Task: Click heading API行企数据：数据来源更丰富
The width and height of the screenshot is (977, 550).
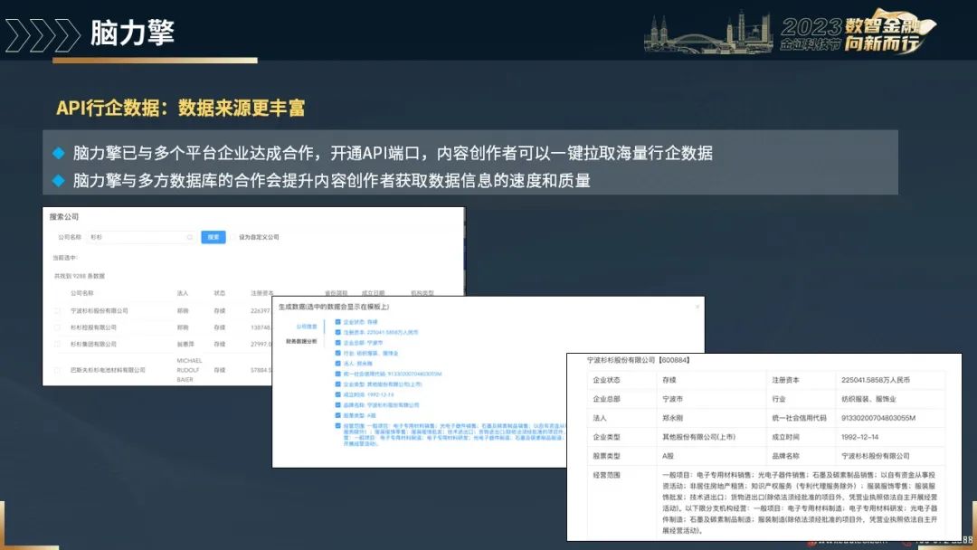Action: [181, 108]
